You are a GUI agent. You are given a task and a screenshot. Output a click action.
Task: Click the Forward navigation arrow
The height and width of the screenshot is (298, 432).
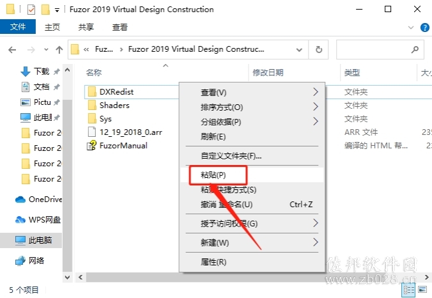click(31, 50)
